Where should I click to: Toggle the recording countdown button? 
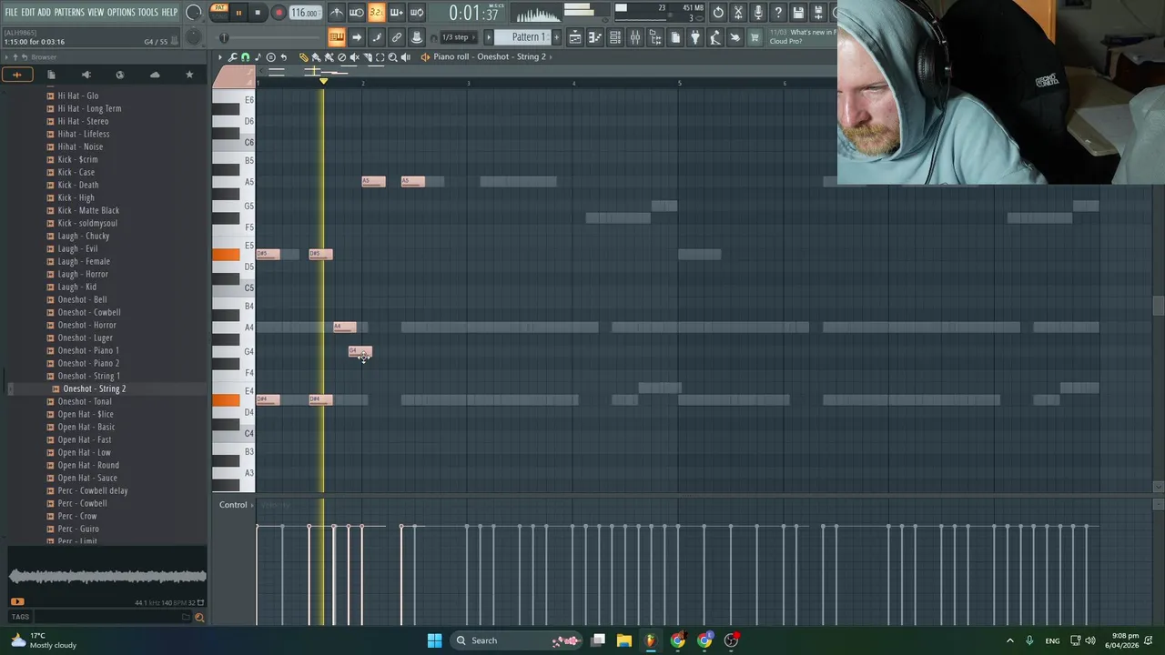tap(376, 13)
